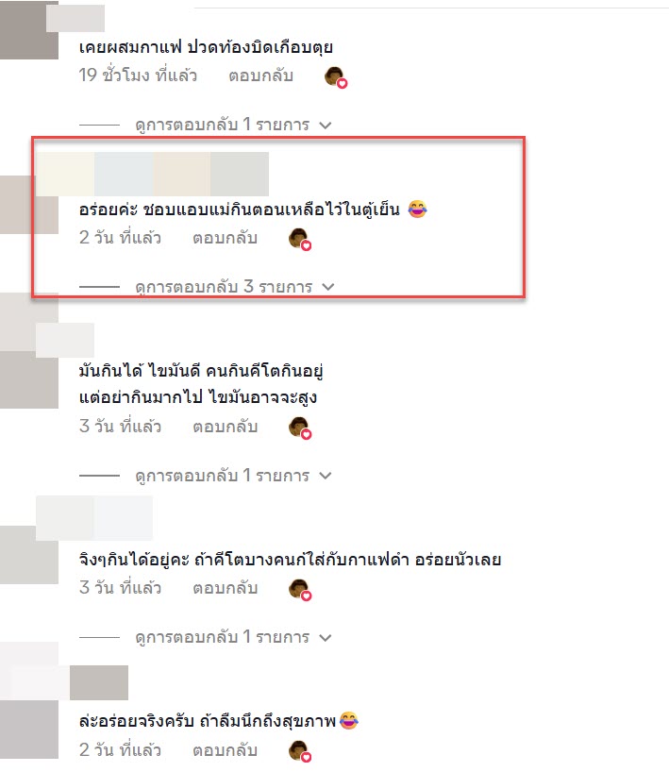
Task: Click the 19 ชั่วโมง ที่แล้ว timestamp
Action: [138, 76]
